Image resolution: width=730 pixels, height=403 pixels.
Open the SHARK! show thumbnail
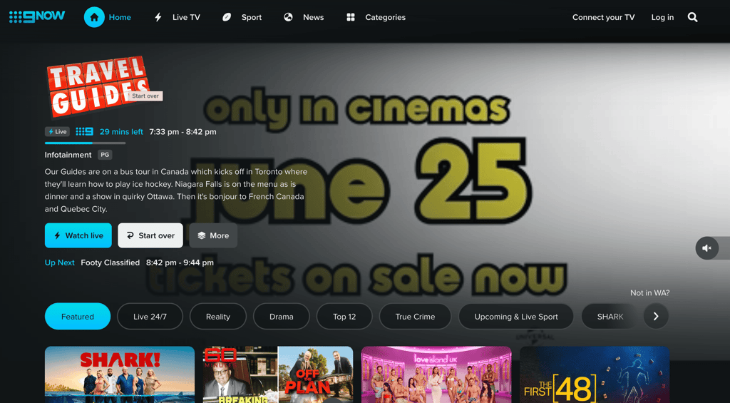[120, 374]
